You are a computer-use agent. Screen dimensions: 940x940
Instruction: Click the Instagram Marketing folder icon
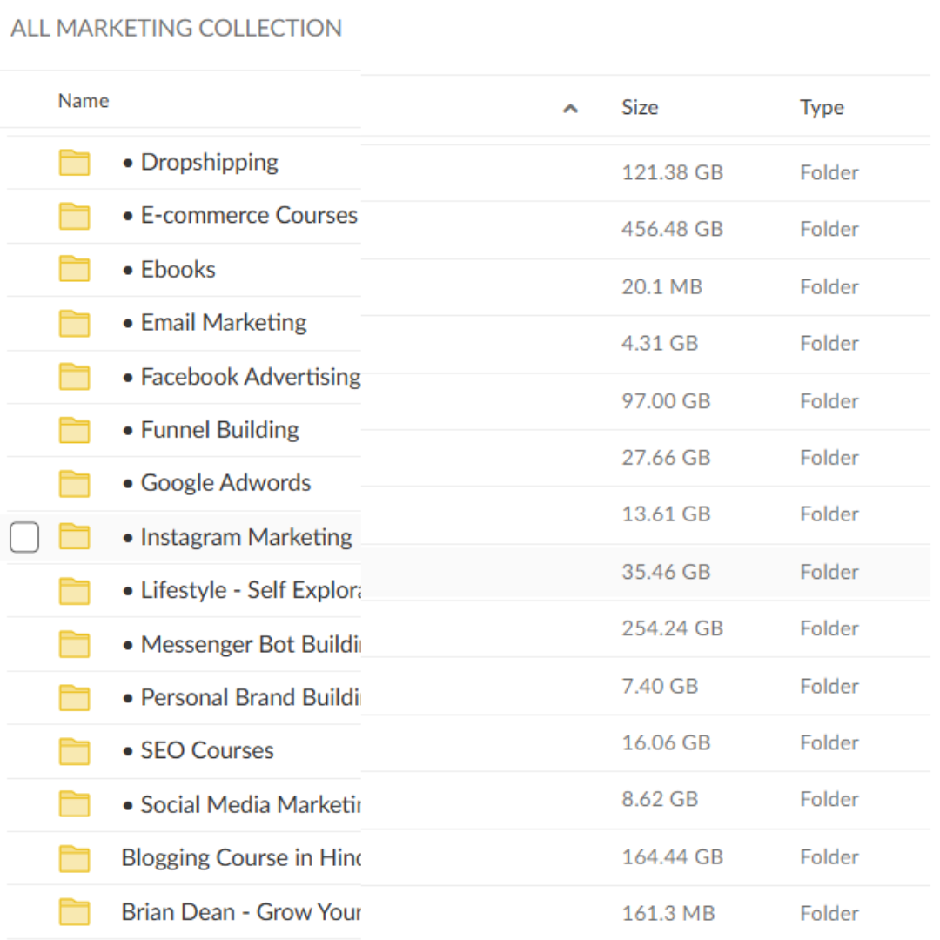[74, 537]
